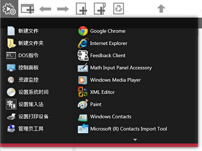This screenshot has height=151, width=202.
Task: Expand more programs with the down triangle
Action: point(135,140)
